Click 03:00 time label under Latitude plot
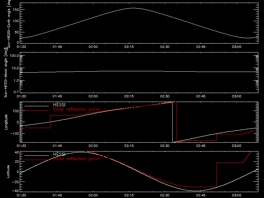The width and height of the screenshot is (264, 198). coord(237,195)
